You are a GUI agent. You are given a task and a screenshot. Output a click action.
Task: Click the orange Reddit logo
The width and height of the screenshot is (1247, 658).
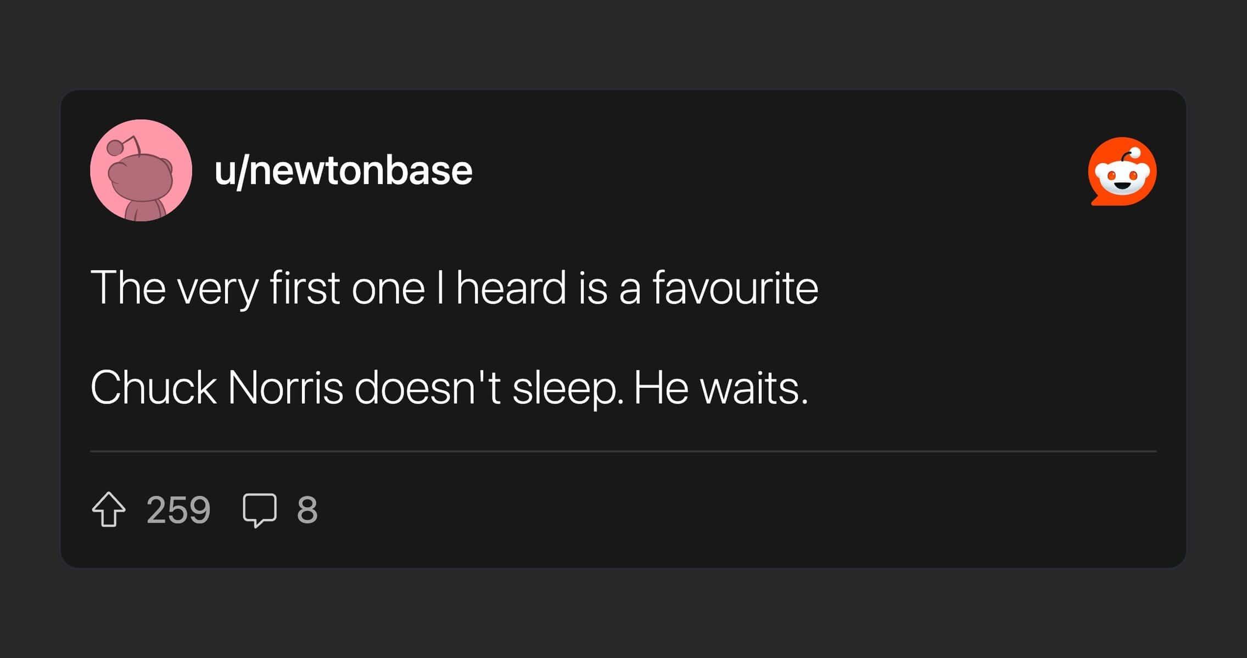click(x=1122, y=171)
